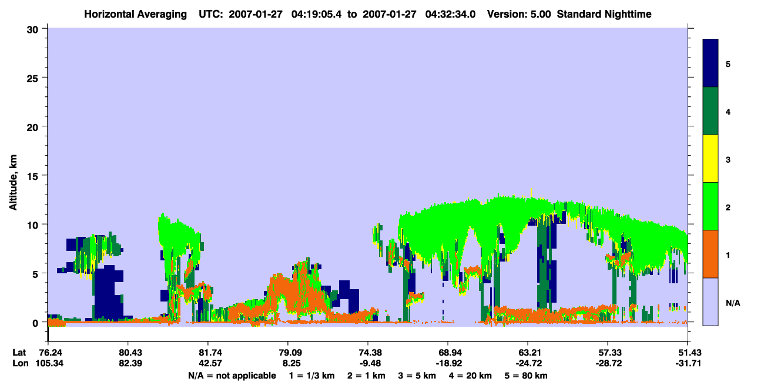Click the bright green level 2 legend swatch
The image size is (764, 392).
coord(711,206)
